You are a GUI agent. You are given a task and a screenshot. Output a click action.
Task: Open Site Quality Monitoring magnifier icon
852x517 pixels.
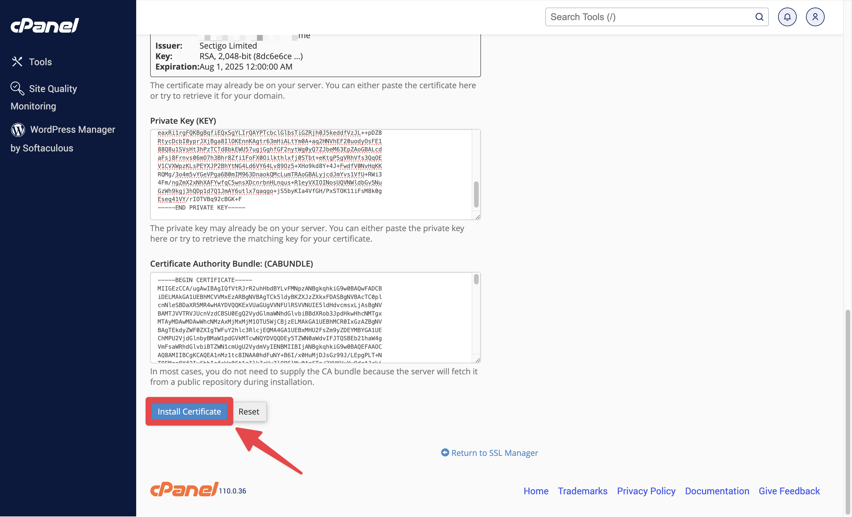[17, 88]
